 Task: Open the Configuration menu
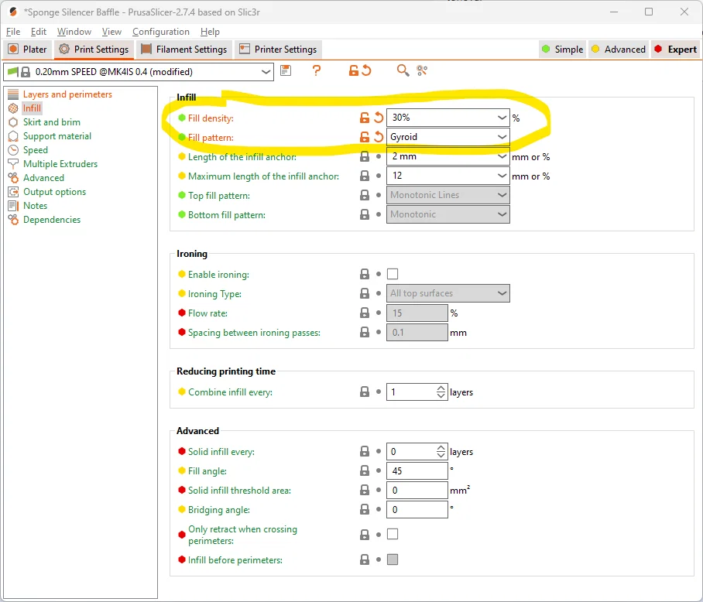pyautogui.click(x=160, y=32)
